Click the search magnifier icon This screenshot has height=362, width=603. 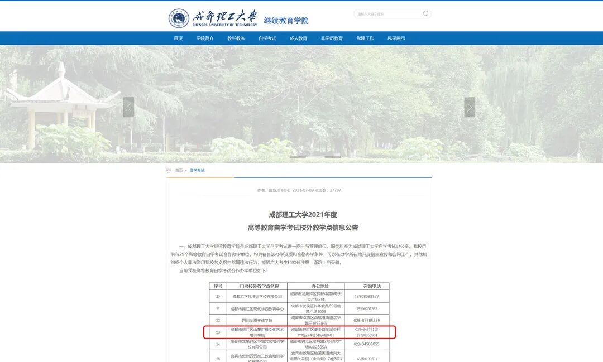click(x=425, y=13)
